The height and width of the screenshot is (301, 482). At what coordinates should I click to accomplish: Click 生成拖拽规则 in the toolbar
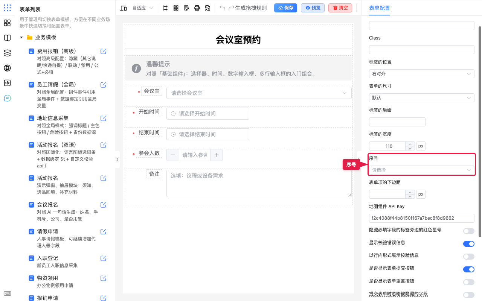(x=251, y=8)
